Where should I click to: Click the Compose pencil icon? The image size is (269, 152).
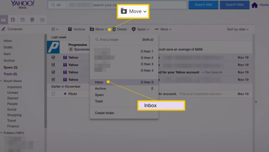pyautogui.click(x=3, y=29)
